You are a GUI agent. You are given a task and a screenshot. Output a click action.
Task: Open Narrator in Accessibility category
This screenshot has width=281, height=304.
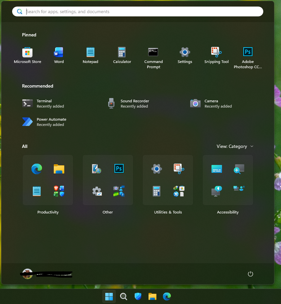[217, 191]
